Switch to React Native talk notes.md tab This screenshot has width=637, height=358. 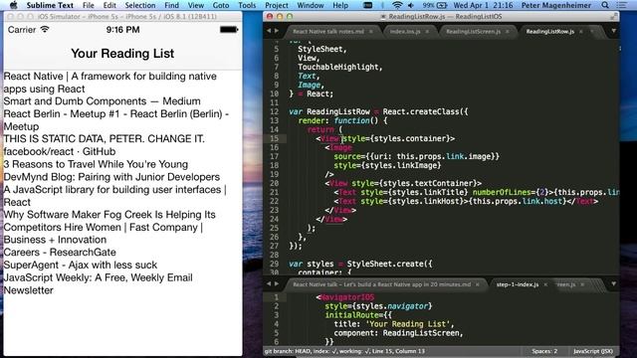tap(328, 31)
